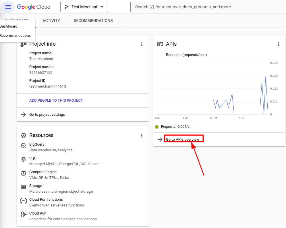Click project number value 16516627155
This screenshot has width=286, height=228.
point(41,73)
